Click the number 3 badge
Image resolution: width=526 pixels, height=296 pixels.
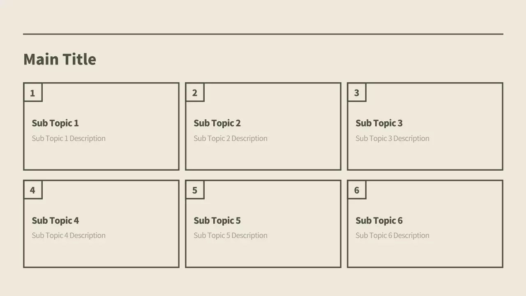[357, 93]
